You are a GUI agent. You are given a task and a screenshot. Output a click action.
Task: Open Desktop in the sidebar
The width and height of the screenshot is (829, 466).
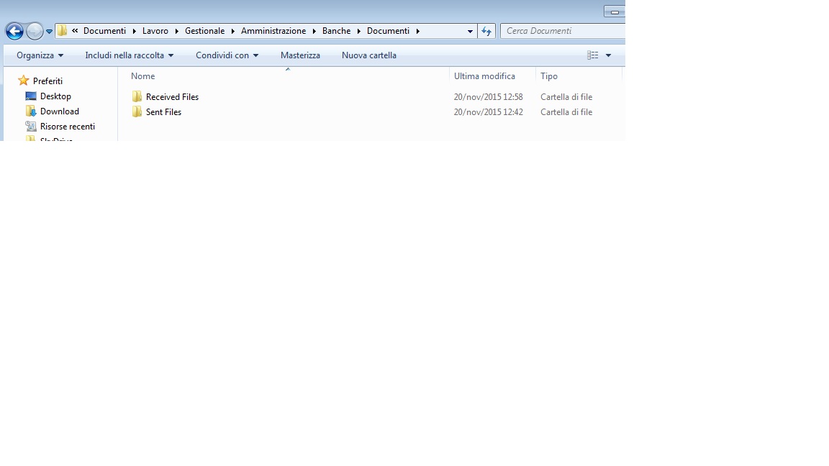tap(55, 96)
